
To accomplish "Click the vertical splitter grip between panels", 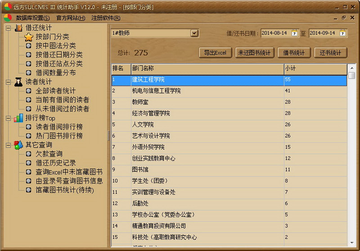I will point(108,136).
